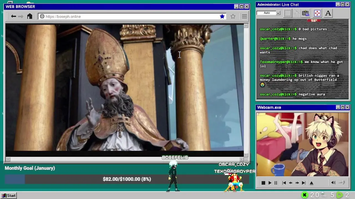Click the green Kick icon in the taskbar
This screenshot has width=355, height=199.
pos(305,195)
